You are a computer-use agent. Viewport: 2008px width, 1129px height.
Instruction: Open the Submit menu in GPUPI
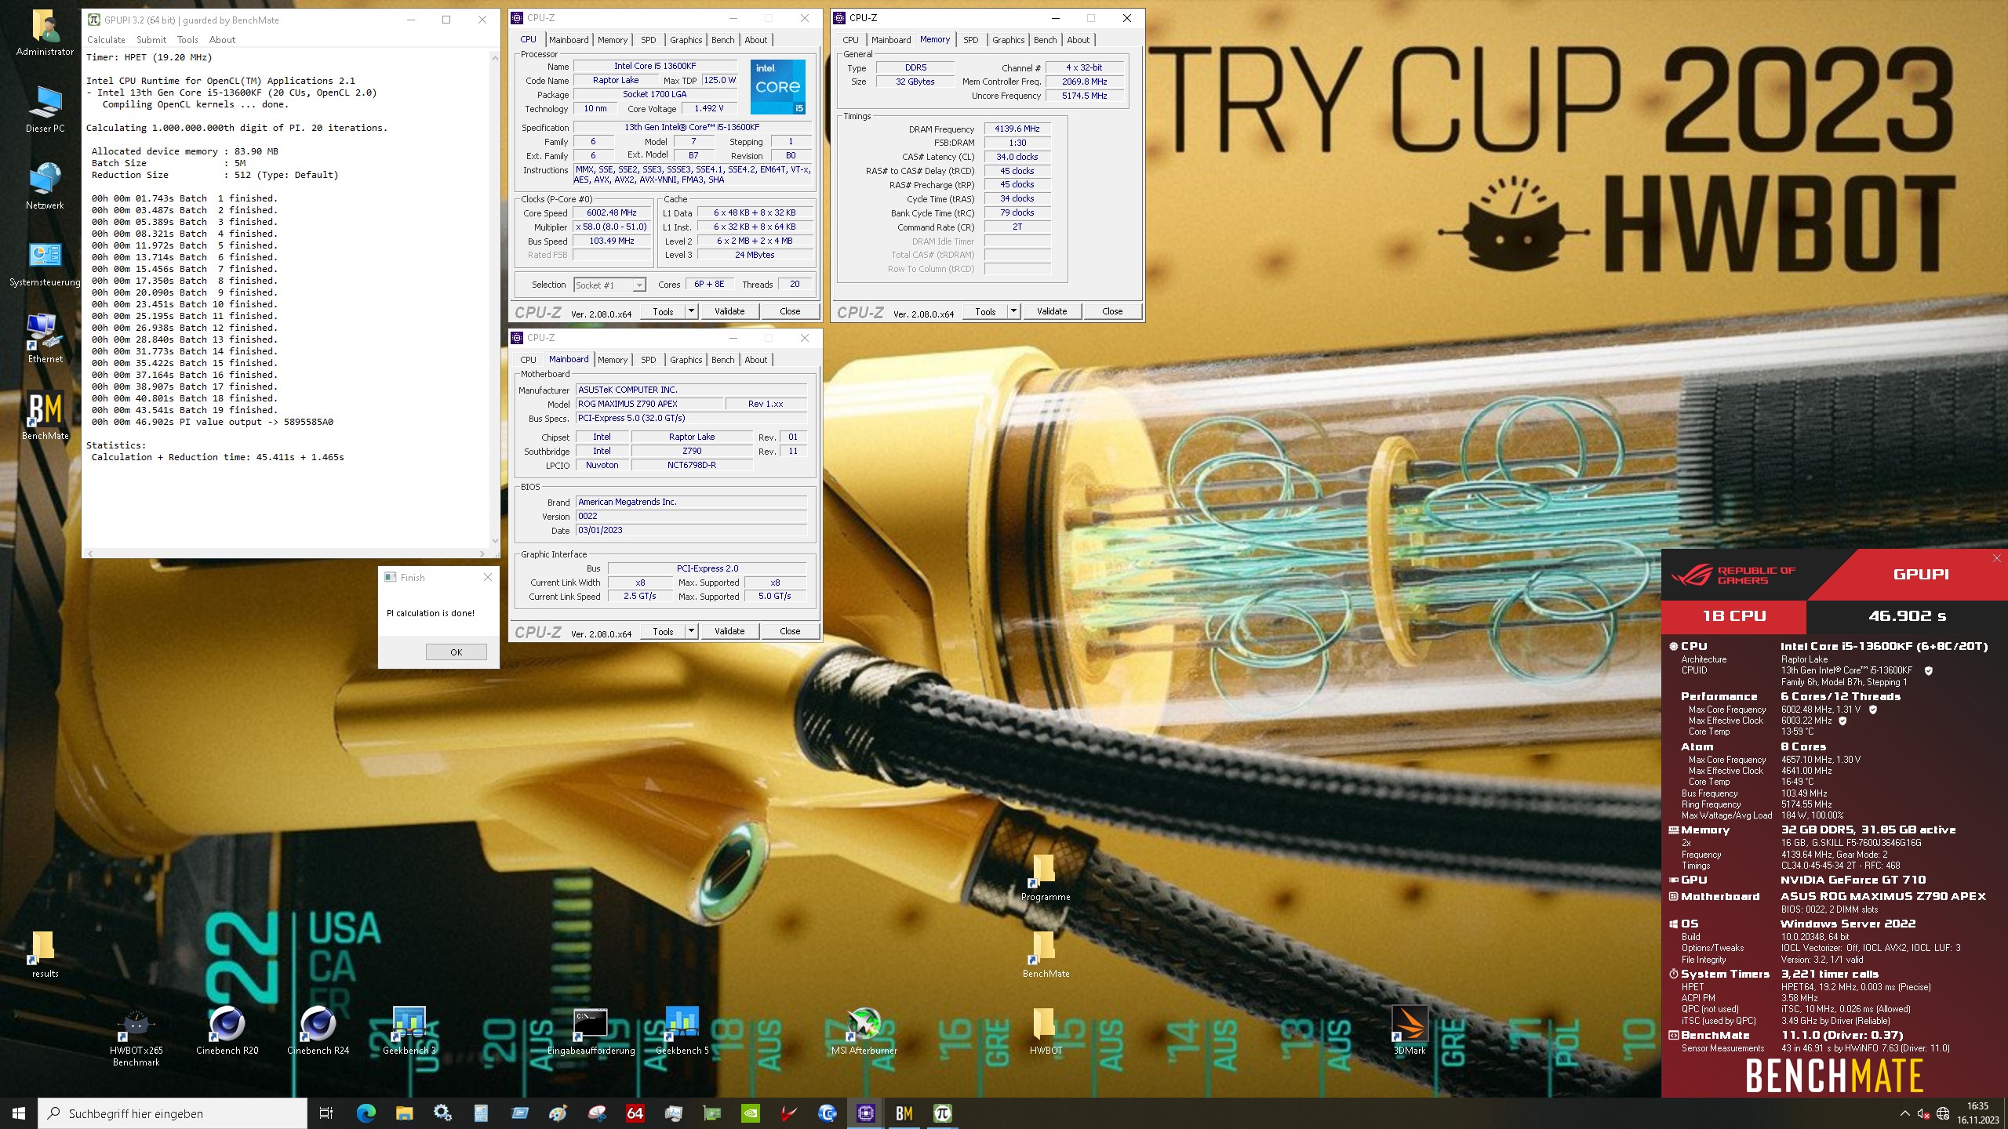[151, 40]
